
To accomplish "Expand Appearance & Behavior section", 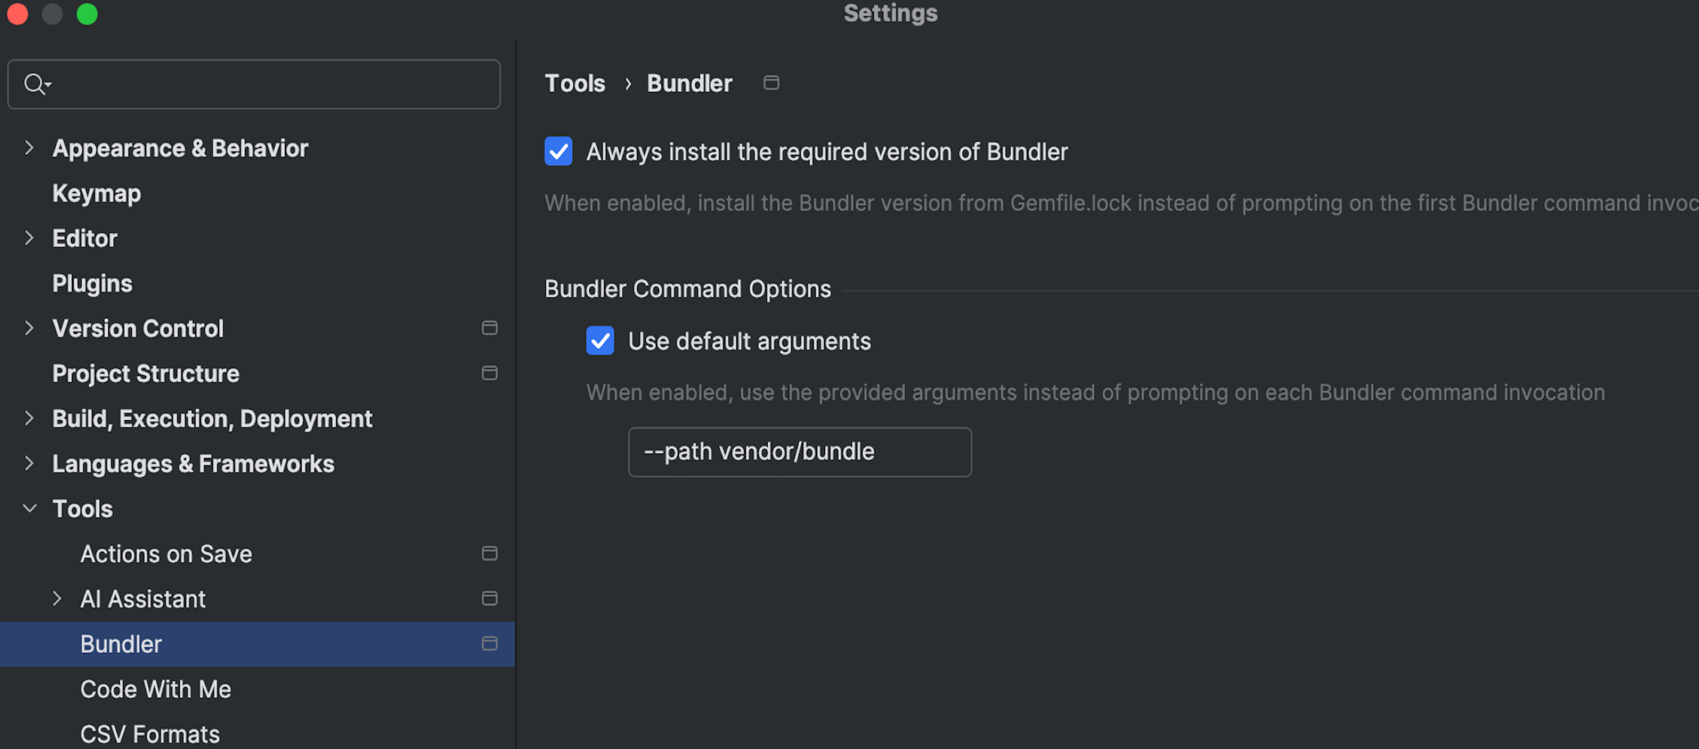I will pos(29,148).
